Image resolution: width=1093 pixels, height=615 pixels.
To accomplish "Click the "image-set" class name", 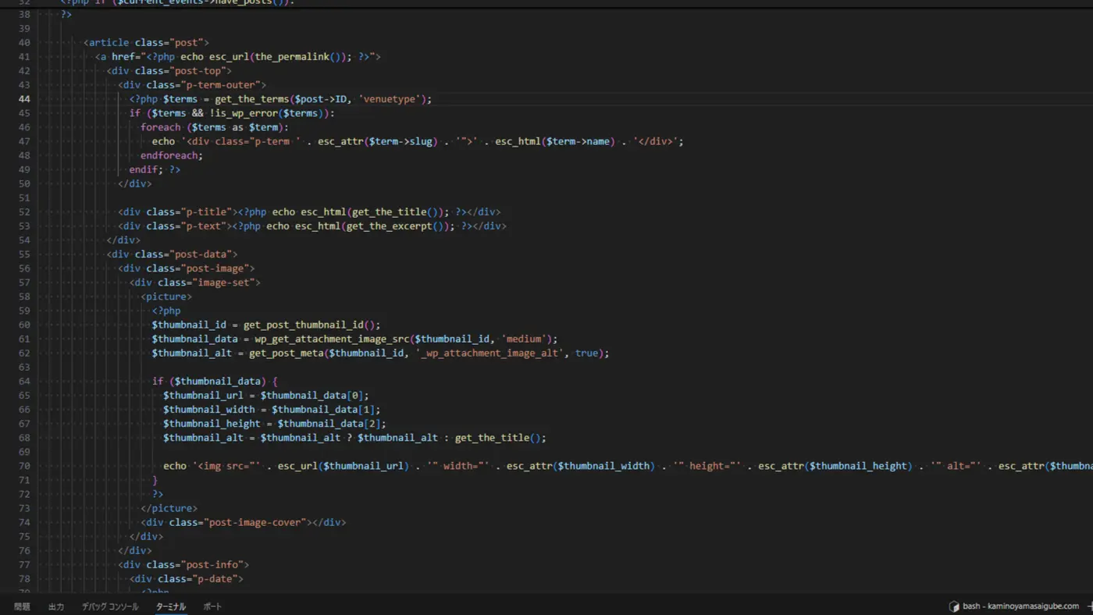I will [x=223, y=283].
